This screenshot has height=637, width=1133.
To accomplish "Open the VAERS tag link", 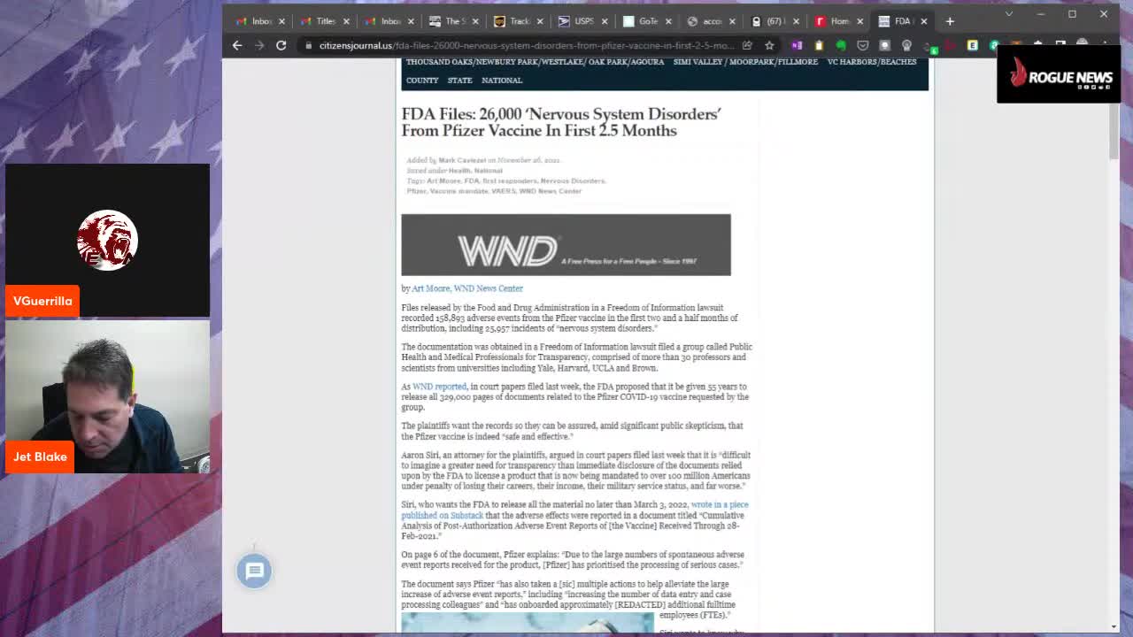I will pos(503,191).
